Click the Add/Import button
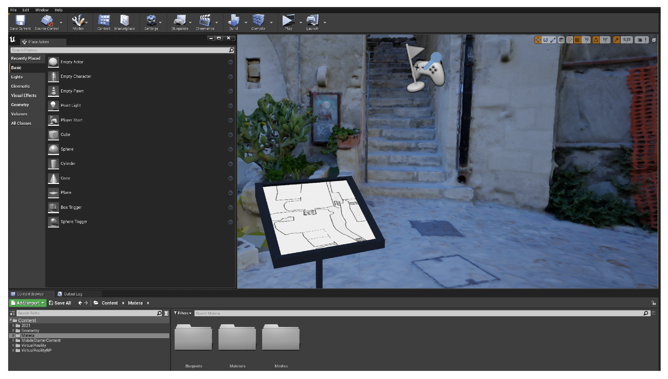This screenshot has height=379, width=668. click(28, 303)
